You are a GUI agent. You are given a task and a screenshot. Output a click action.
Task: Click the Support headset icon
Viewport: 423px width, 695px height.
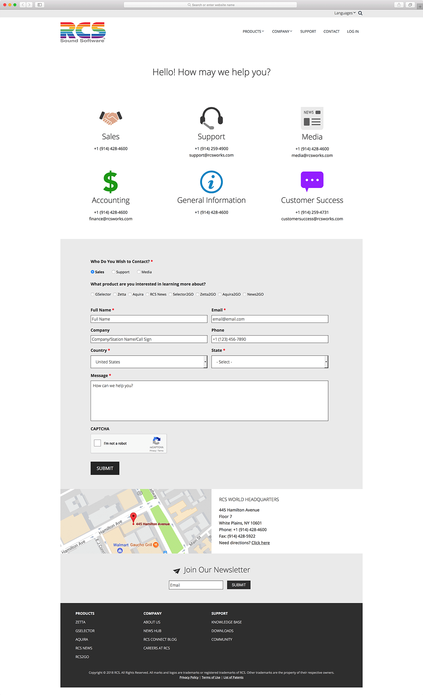click(x=211, y=118)
